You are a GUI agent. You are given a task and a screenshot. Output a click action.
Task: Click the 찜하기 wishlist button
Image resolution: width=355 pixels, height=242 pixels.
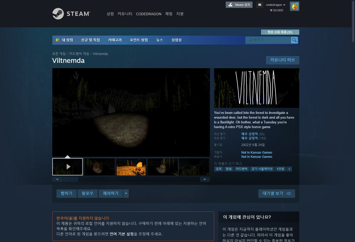tap(66, 194)
